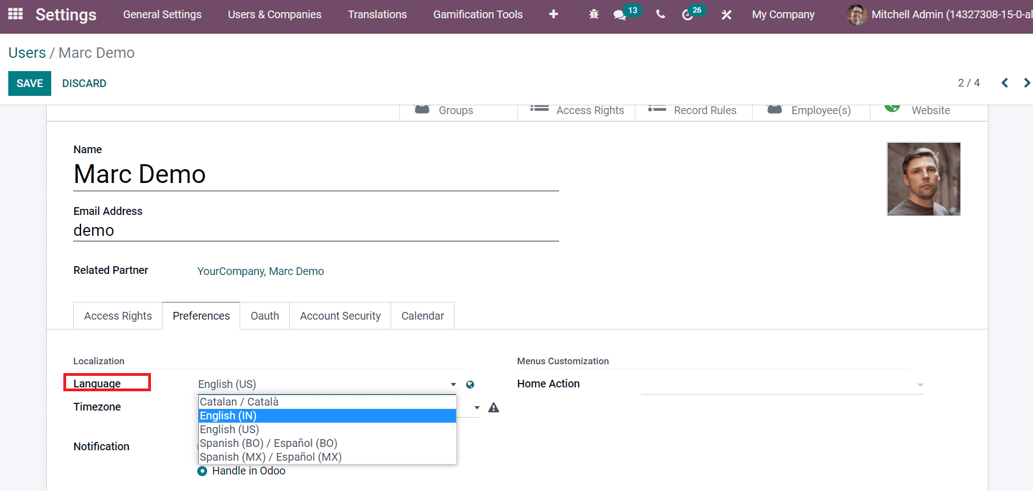Open the Language dropdown field
This screenshot has height=491, width=1033.
pos(328,384)
